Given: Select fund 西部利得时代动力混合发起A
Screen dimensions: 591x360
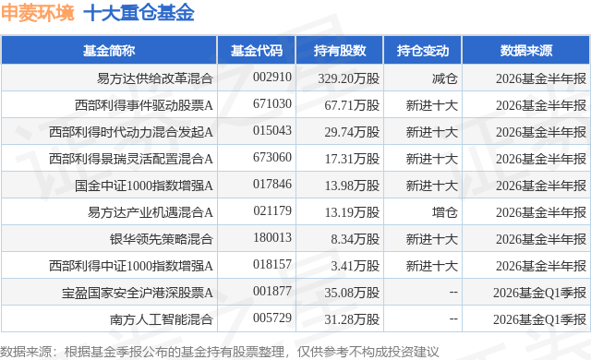Looking at the screenshot, I should coord(131,132).
